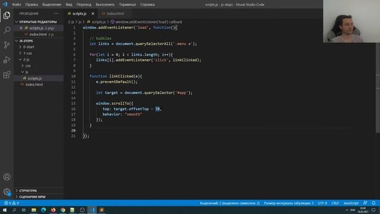Viewport: 380px width, 214px height.
Task: Open Task View on the taskbar
Action: (x=24, y=210)
